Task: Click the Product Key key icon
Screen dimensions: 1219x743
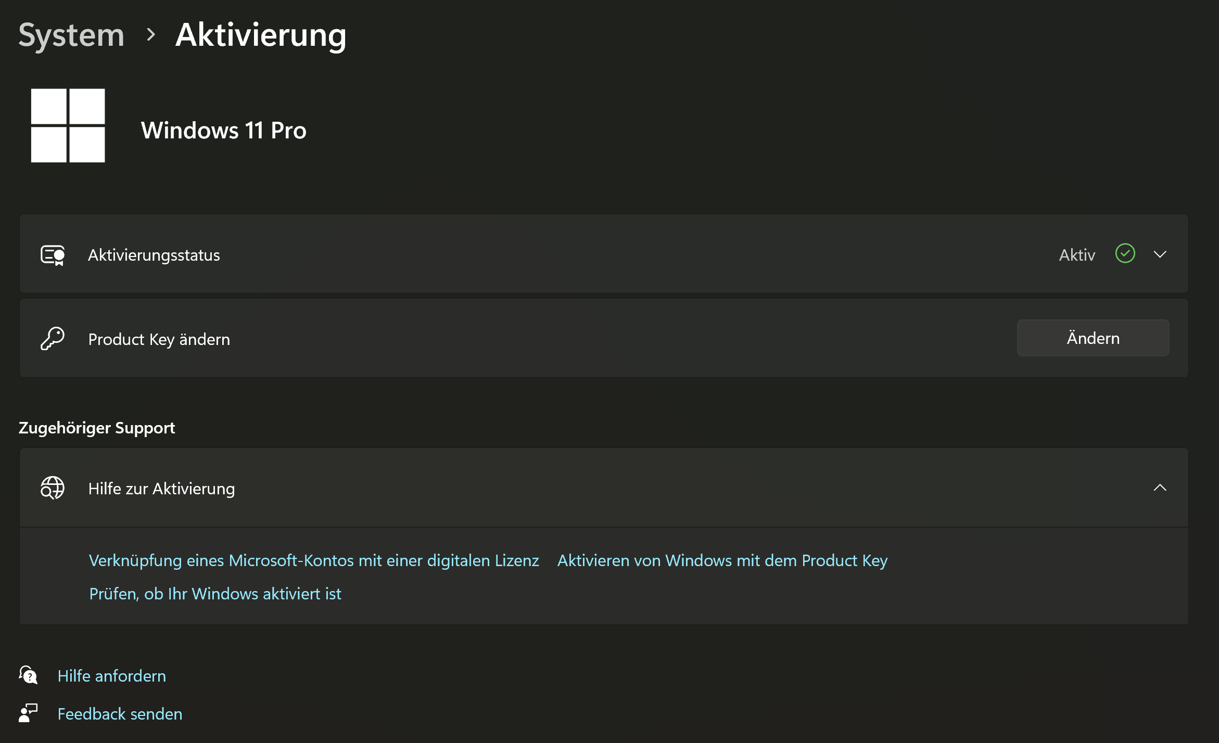Action: pos(53,339)
